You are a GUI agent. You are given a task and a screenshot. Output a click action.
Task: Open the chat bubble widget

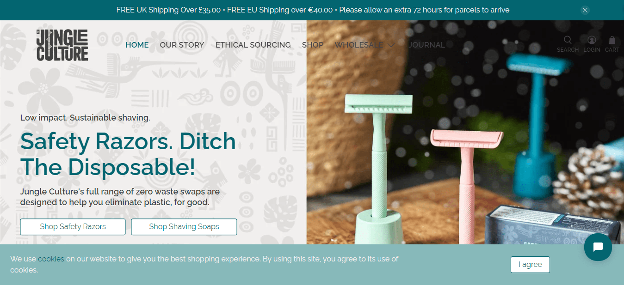click(x=598, y=247)
